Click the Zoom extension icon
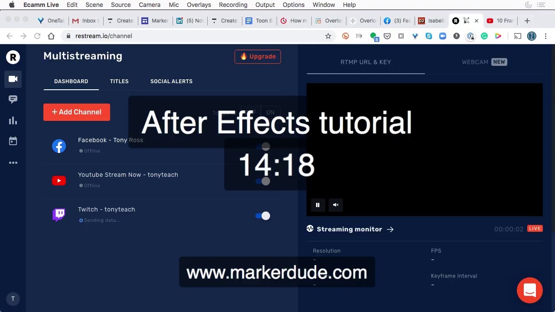Image resolution: width=555 pixels, height=312 pixels. (443, 36)
